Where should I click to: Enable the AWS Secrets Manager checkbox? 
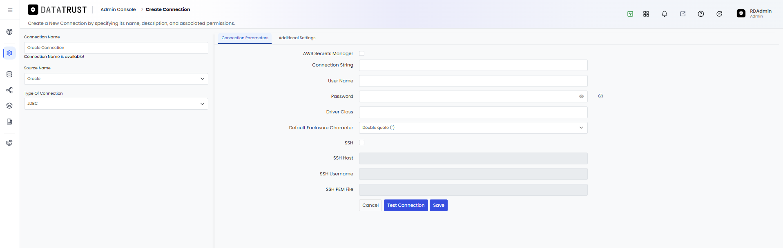pos(361,53)
